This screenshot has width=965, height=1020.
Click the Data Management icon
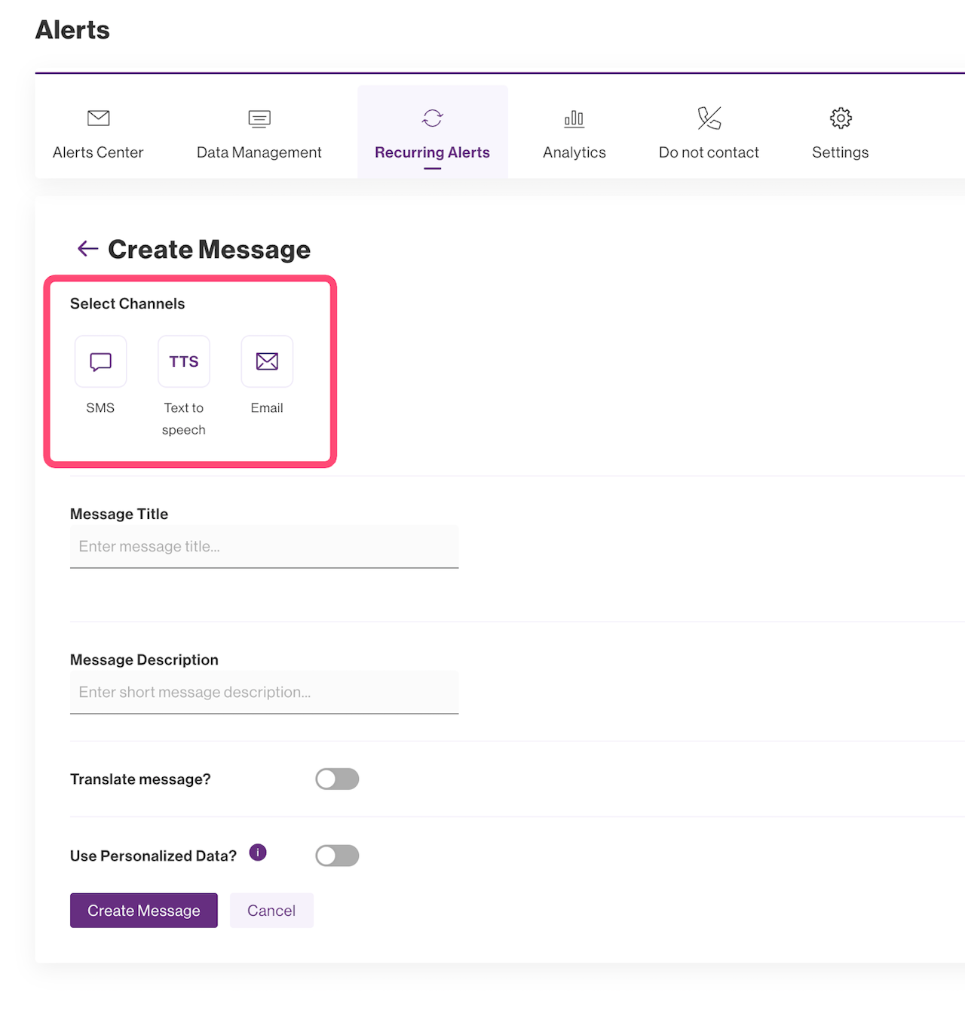259,118
